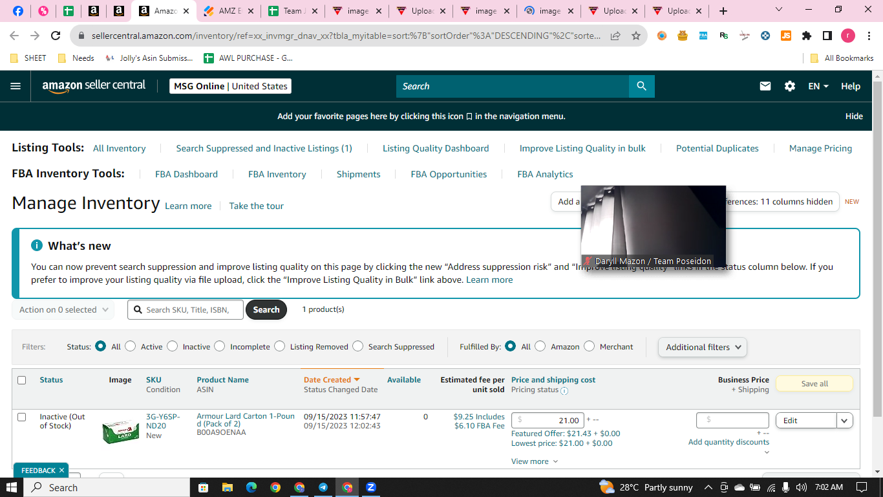This screenshot has width=883, height=497.
Task: Select the Search Suppressed status filter
Action: pos(357,346)
